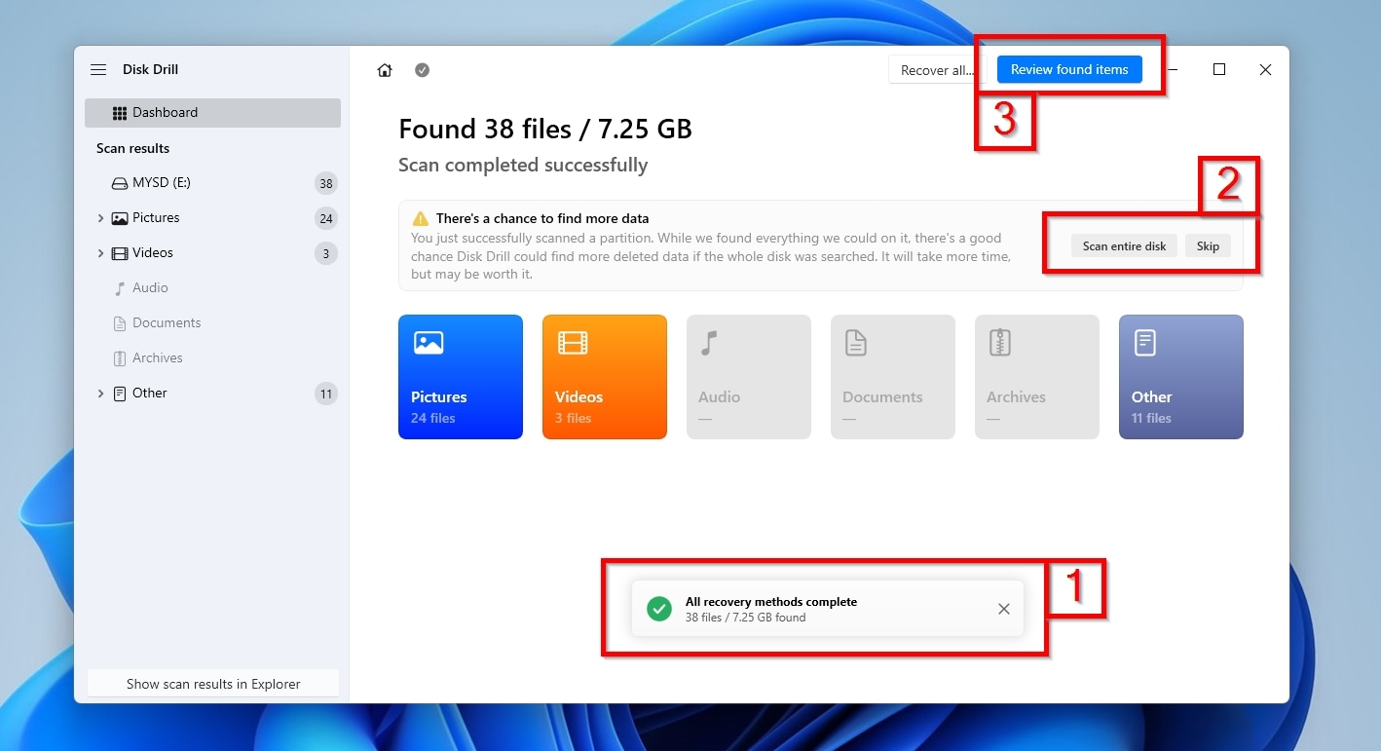This screenshot has height=751, width=1381.
Task: Expand the Videos tree node
Action: (x=100, y=253)
